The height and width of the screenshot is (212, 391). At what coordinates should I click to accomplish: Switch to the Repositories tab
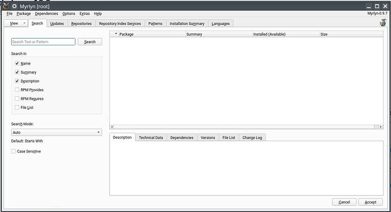pyautogui.click(x=82, y=24)
